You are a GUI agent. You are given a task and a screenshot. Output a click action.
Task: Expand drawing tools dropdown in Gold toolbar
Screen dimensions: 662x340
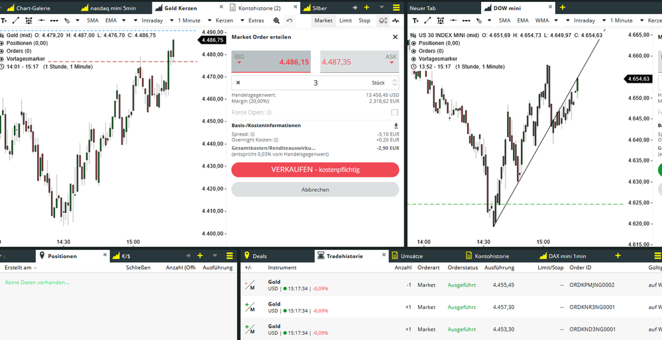pyautogui.click(x=78, y=21)
